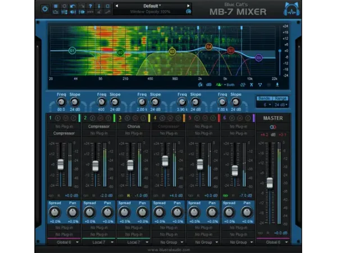Solo band 6
The image size is (337, 253).
[248, 118]
